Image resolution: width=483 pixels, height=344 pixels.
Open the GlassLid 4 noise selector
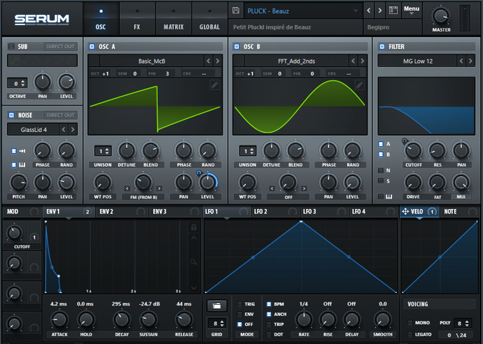coord(33,130)
